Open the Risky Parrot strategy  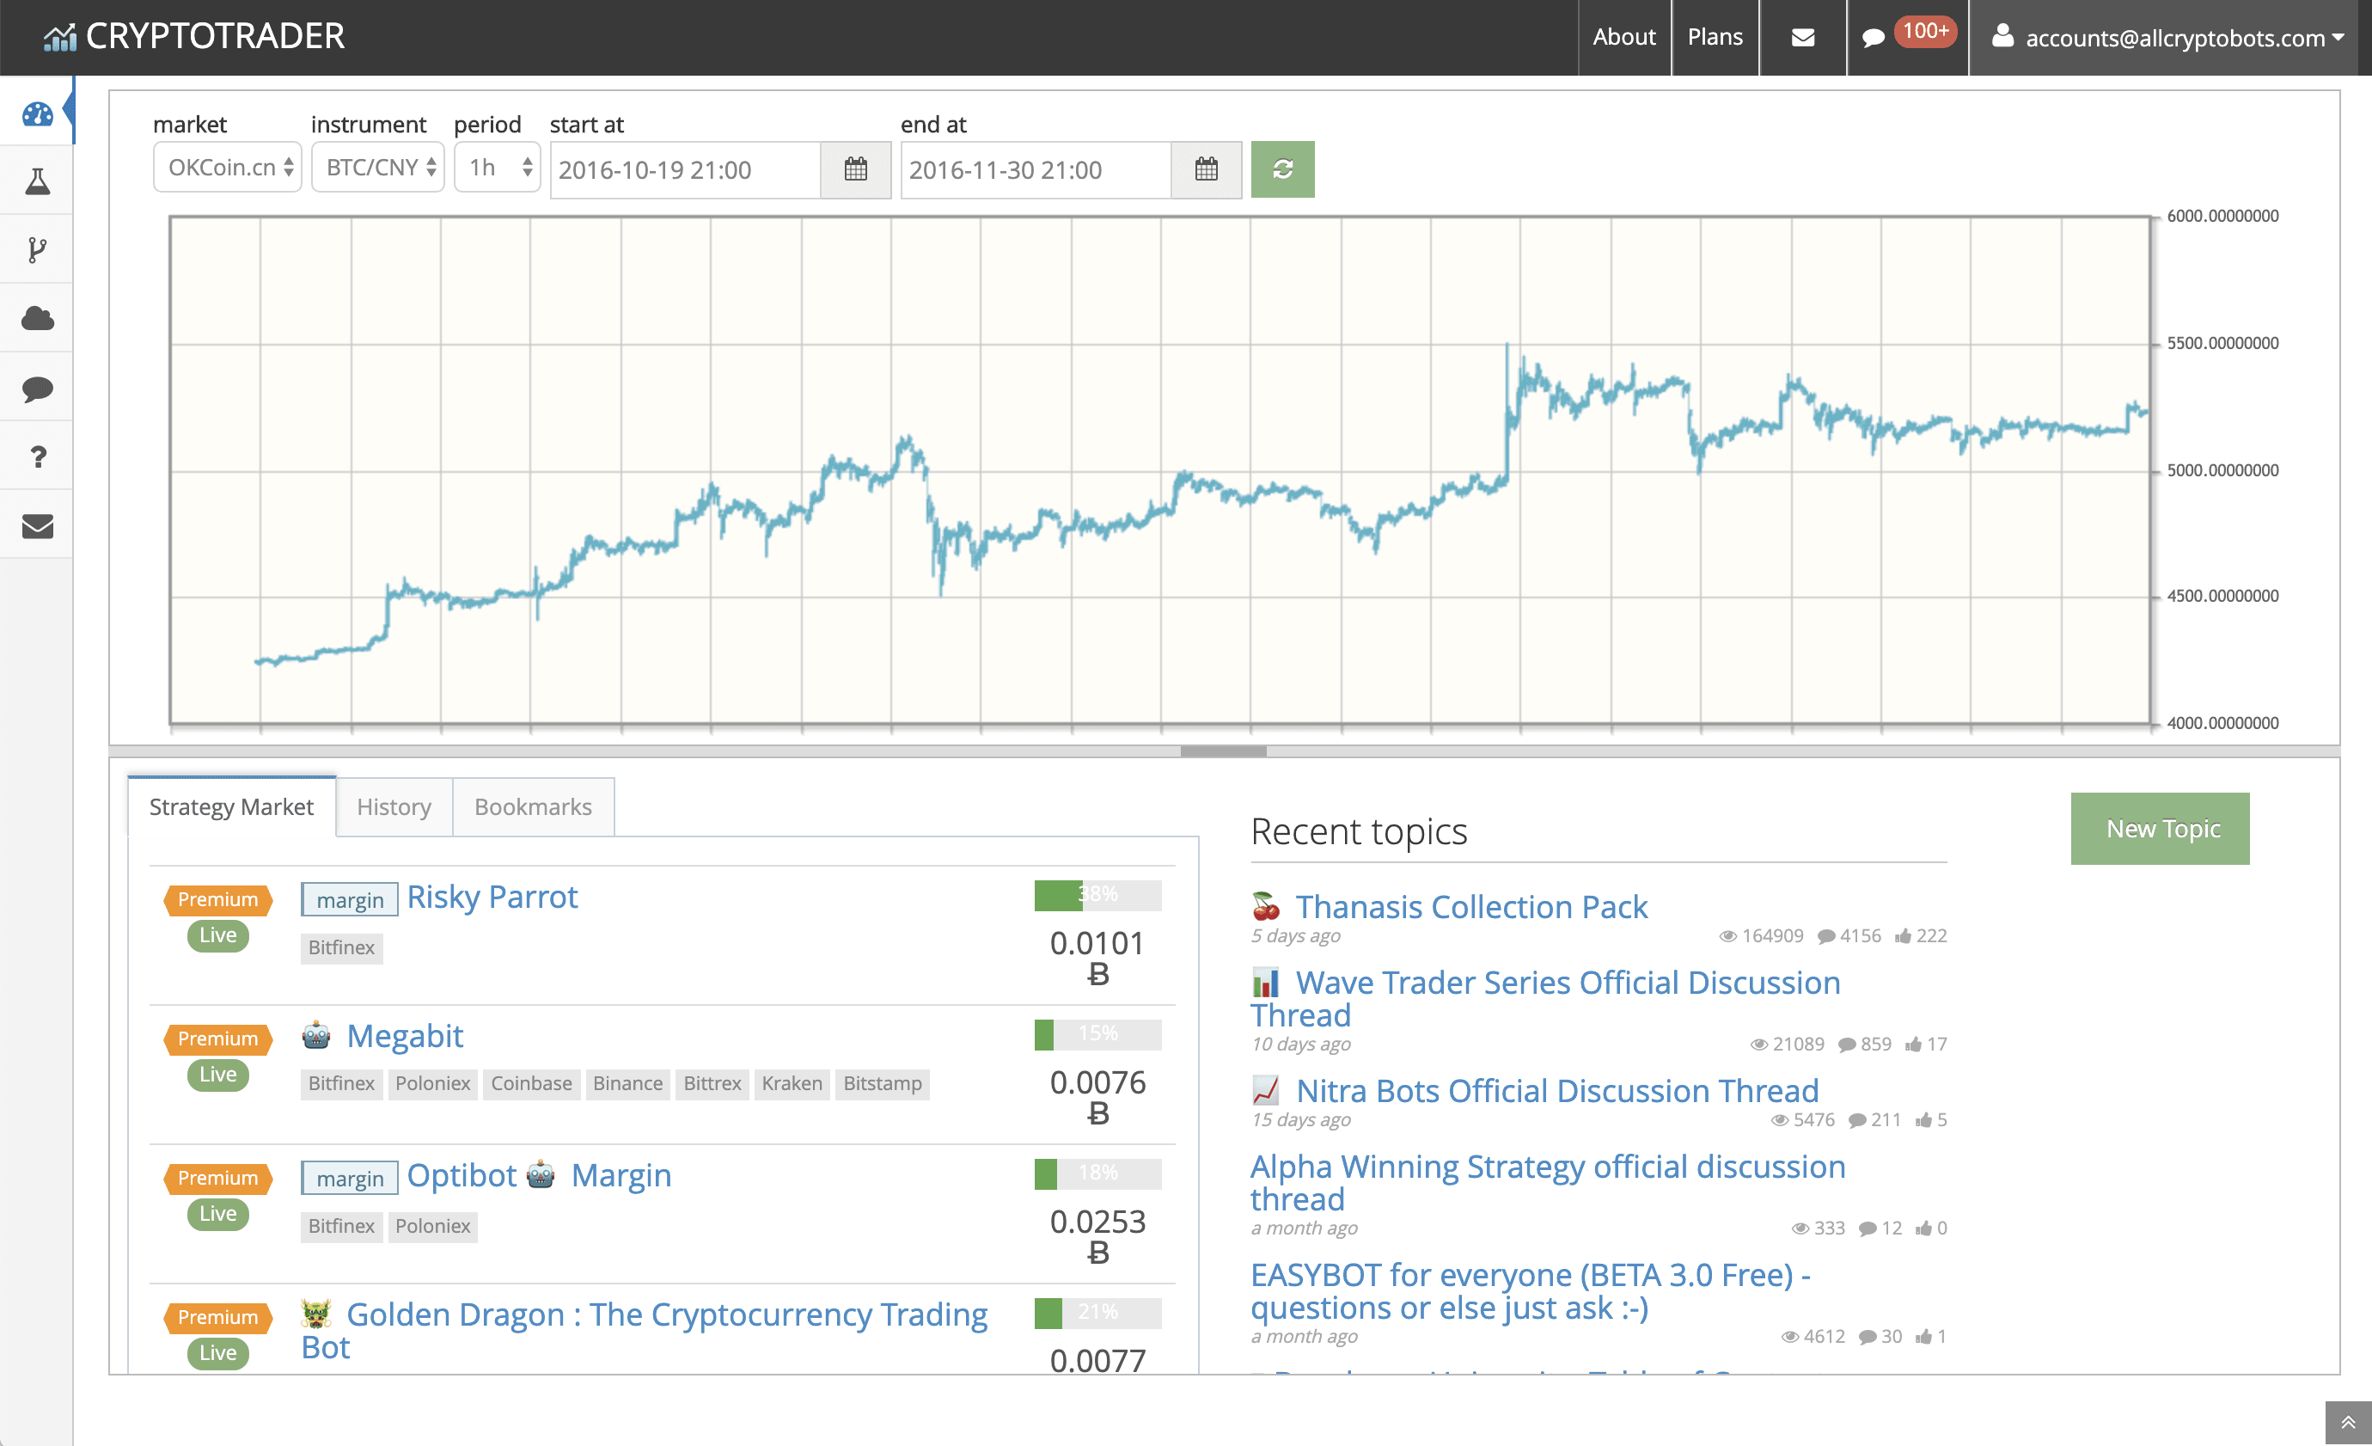coord(492,897)
